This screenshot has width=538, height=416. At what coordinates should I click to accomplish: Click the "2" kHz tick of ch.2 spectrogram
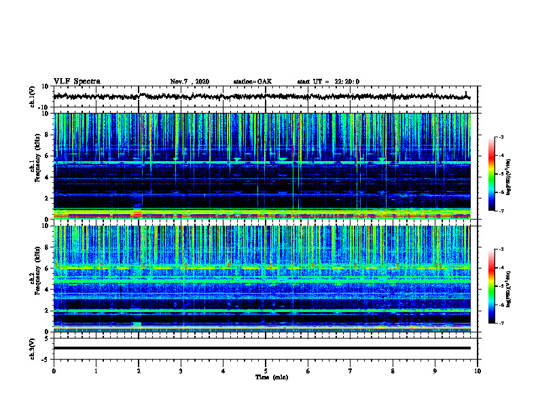(48, 311)
